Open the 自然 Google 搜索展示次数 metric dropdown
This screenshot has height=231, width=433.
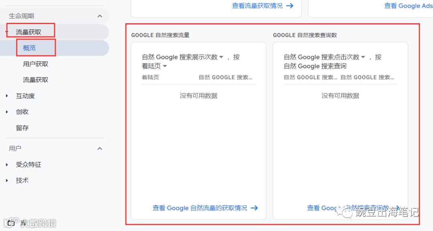pyautogui.click(x=221, y=57)
